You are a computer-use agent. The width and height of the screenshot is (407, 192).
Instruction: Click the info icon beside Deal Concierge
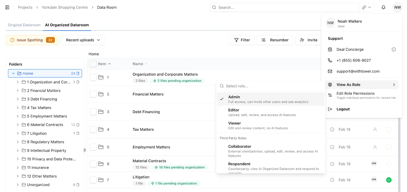(x=394, y=49)
